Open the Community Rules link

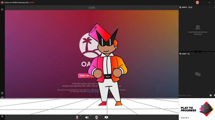[92, 92]
